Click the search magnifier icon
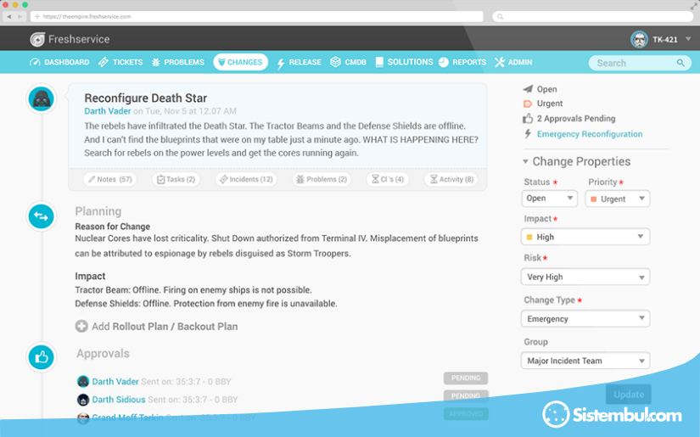700x437 pixels. [680, 63]
